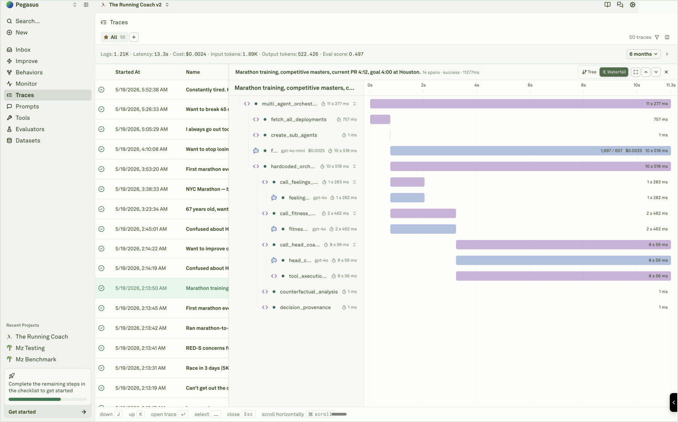The image size is (678, 422).
Task: Toggle sidebar collapse icon near Pegasus
Action: coord(86,5)
